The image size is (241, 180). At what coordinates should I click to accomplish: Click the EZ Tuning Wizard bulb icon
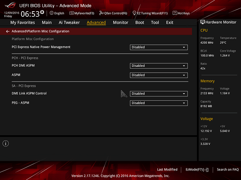click(134, 13)
